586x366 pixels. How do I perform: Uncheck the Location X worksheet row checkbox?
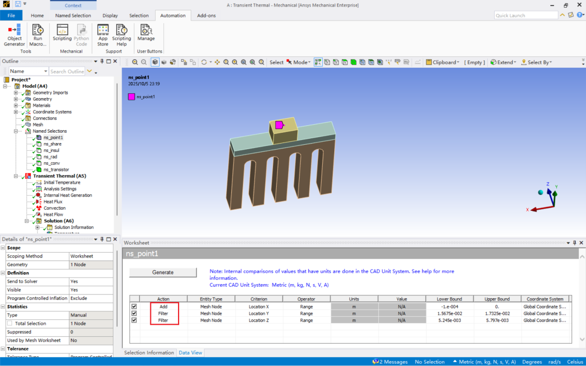(x=134, y=306)
